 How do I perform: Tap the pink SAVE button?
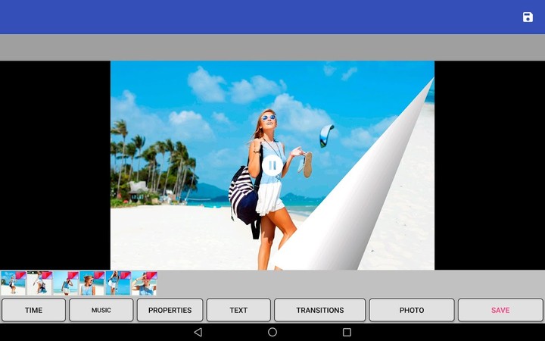pyautogui.click(x=500, y=310)
